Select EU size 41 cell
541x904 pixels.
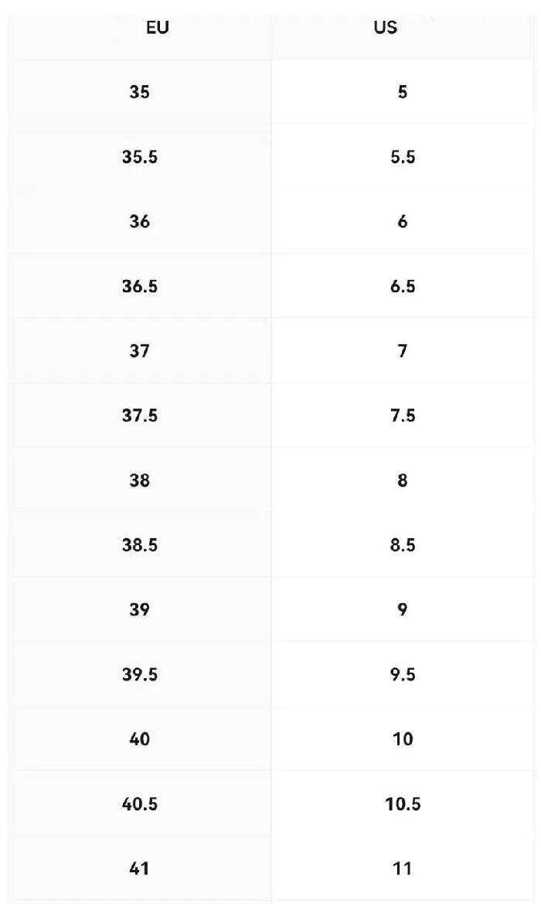point(139,868)
